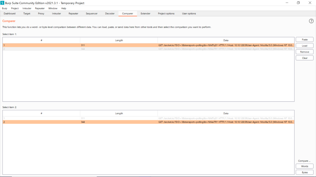Click the Data column header in item 2 table
This screenshot has height=177, width=316.
coord(226,114)
